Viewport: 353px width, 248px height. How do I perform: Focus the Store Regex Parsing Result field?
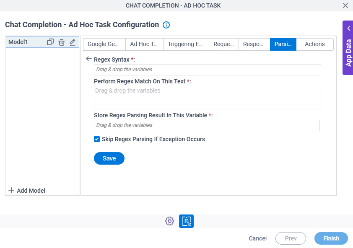point(207,125)
